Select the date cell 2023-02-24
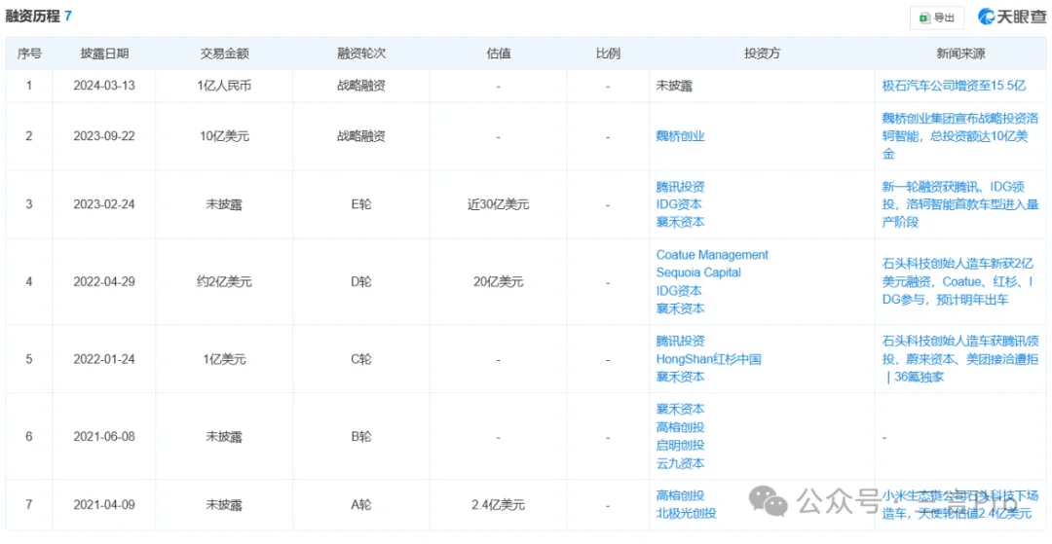Image resolution: width=1052 pixels, height=544 pixels. pos(104,204)
